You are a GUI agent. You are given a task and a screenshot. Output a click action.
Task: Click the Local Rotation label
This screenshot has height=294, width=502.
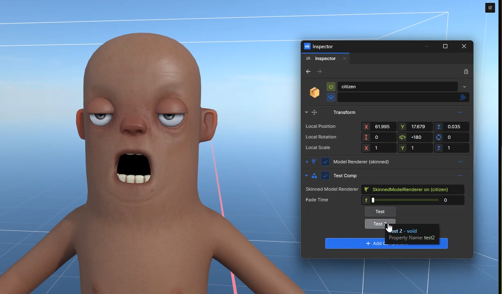pyautogui.click(x=321, y=137)
